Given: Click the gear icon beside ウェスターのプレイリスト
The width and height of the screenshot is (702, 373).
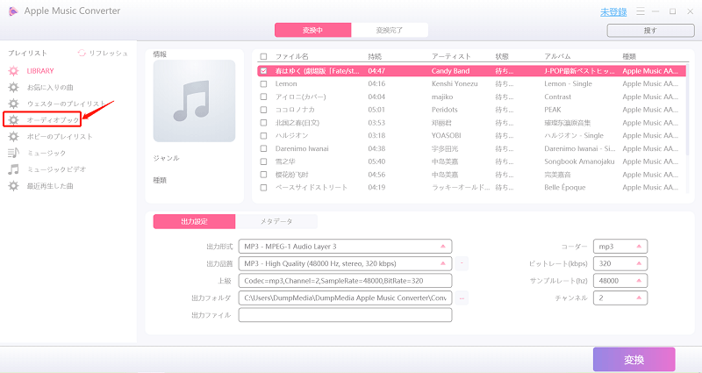Looking at the screenshot, I should (13, 104).
